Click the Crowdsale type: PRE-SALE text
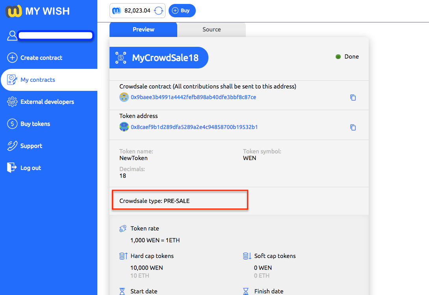Screen dimensions: 429x295 coord(154,201)
